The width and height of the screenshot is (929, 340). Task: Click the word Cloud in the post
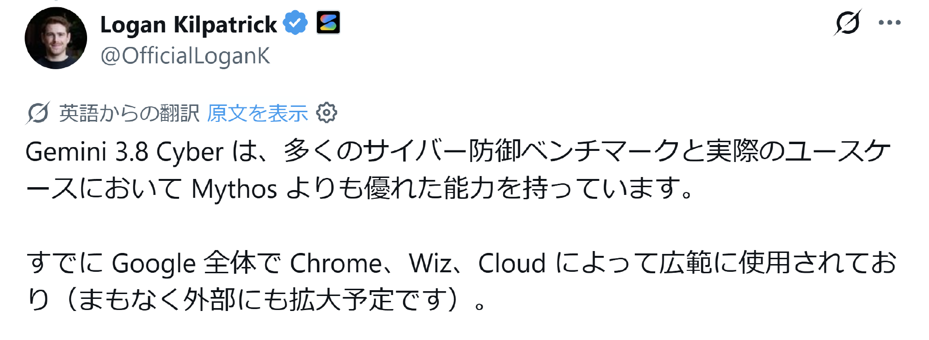tap(512, 264)
